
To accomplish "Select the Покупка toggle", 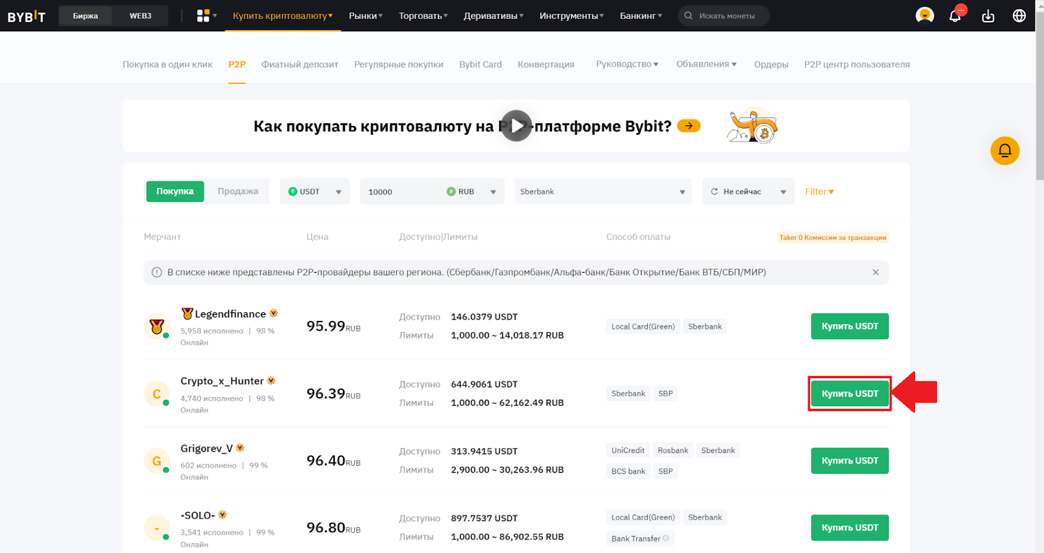I will pos(175,191).
